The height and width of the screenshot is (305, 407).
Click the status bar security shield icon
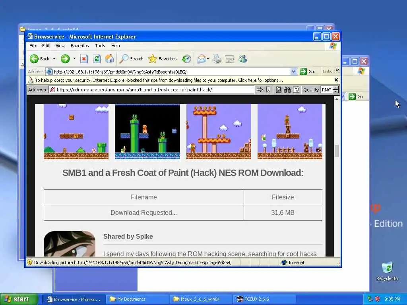[29, 262]
